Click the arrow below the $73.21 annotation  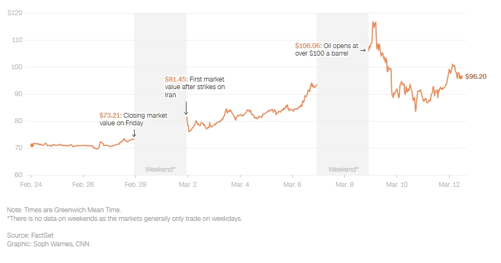pos(133,132)
